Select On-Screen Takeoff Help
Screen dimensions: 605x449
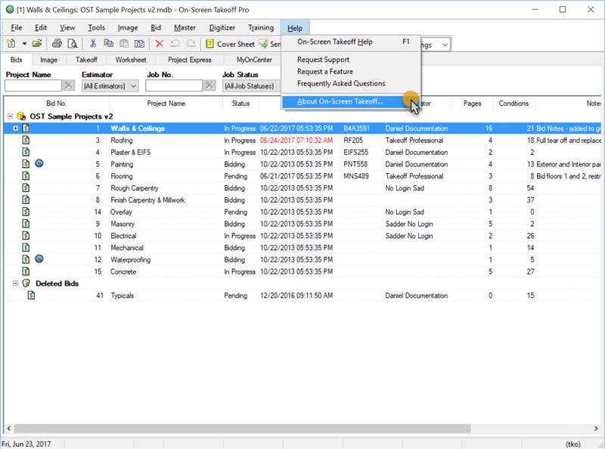(x=351, y=42)
